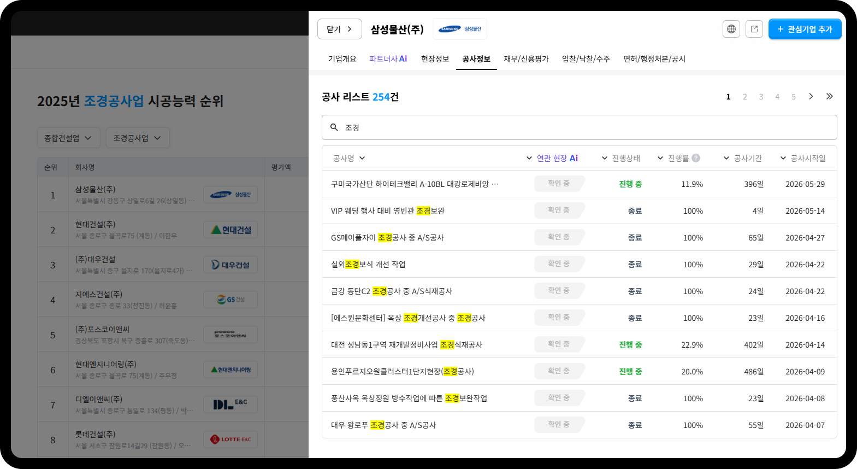Image resolution: width=857 pixels, height=469 pixels.
Task: Click start date 2026-04-14 cell
Action: point(805,345)
